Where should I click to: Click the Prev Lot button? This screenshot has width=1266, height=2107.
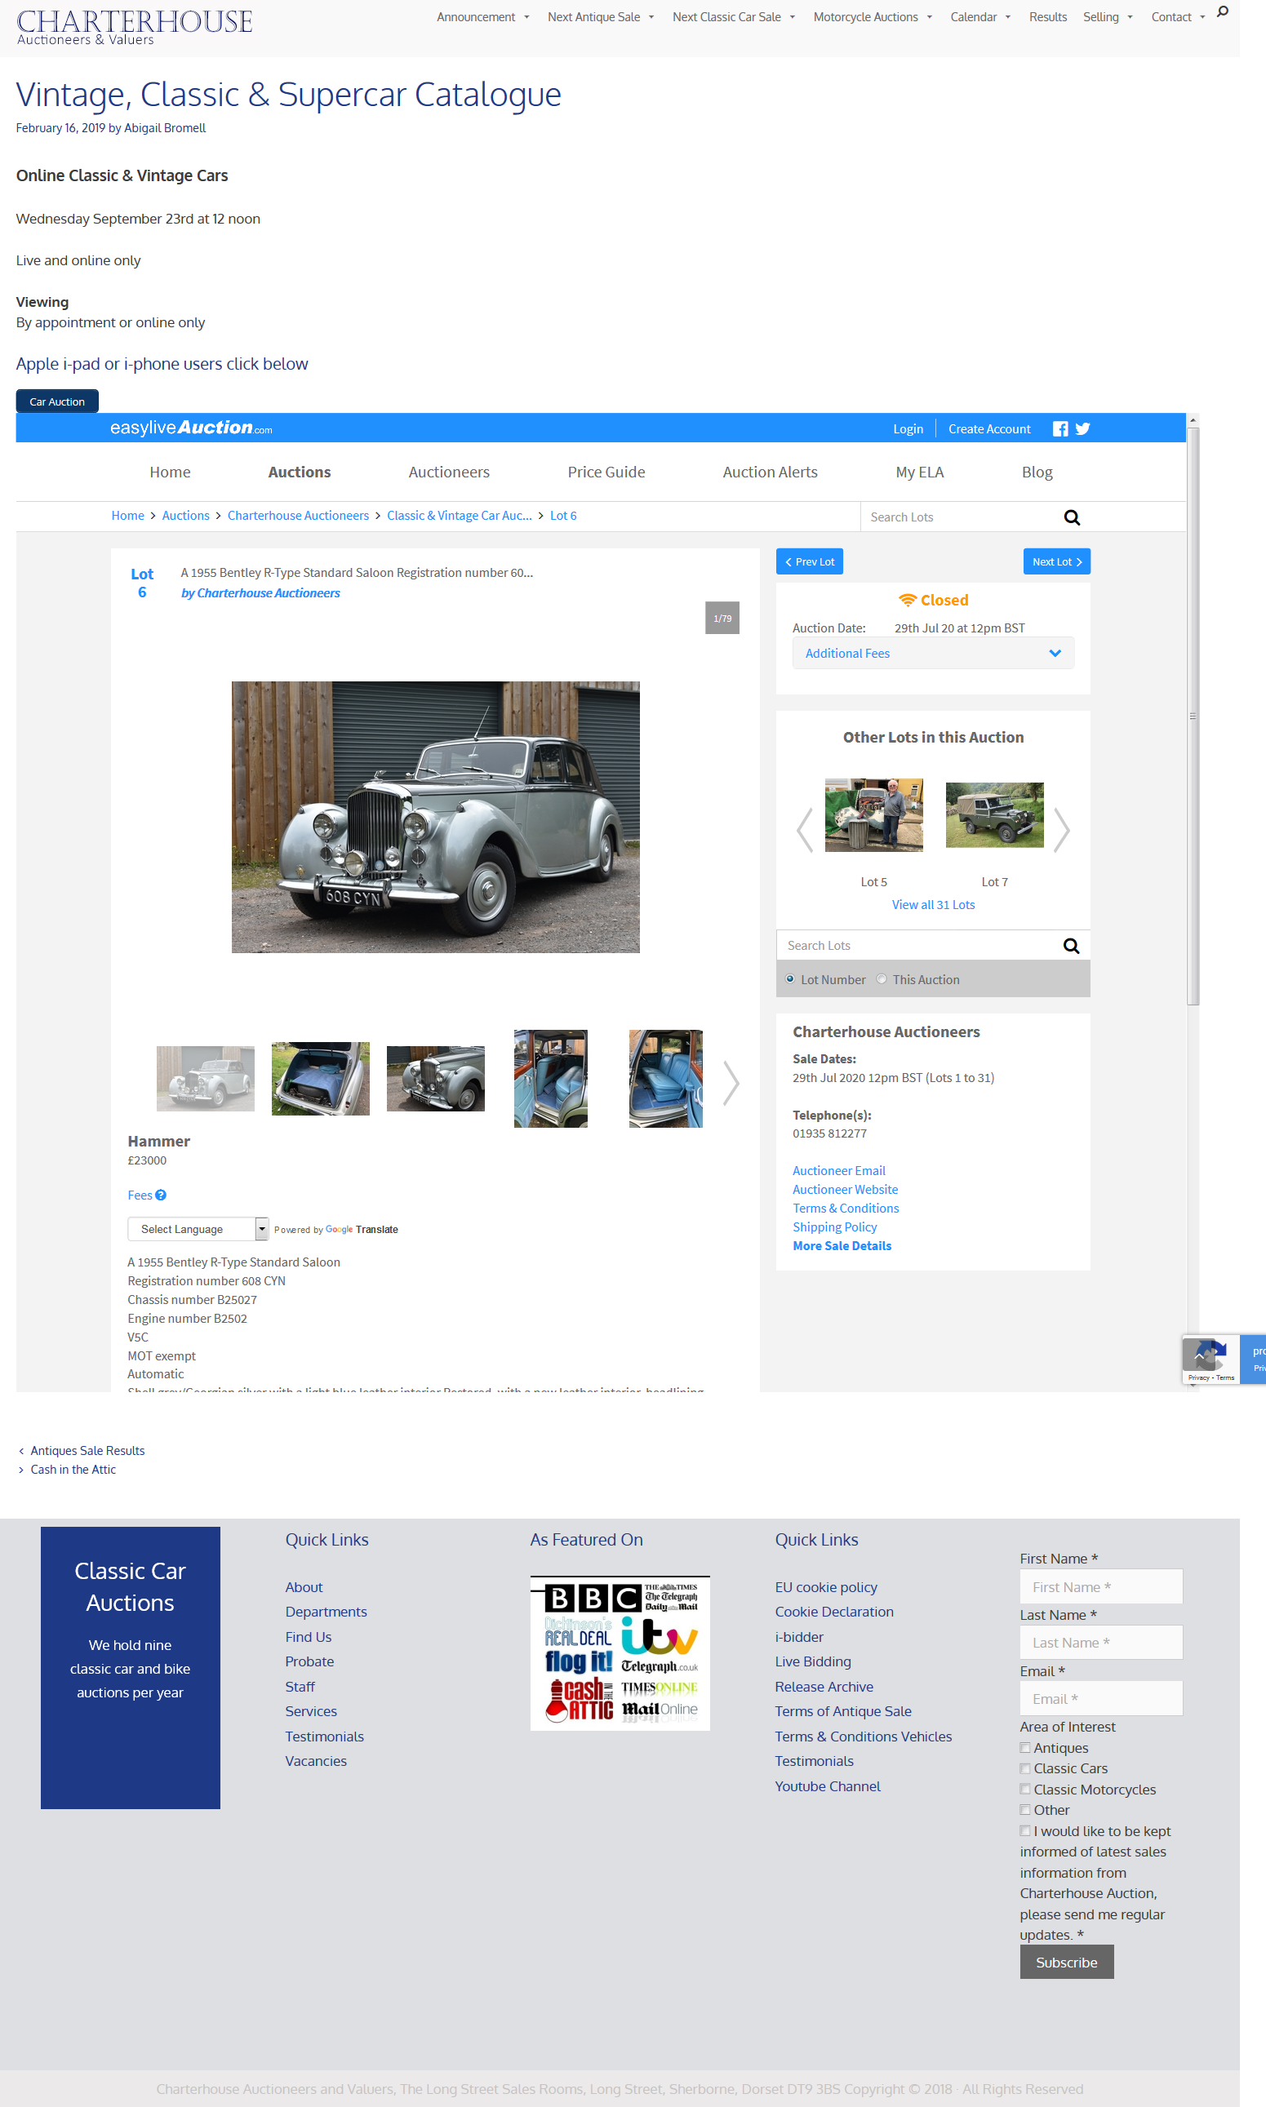pyautogui.click(x=810, y=561)
